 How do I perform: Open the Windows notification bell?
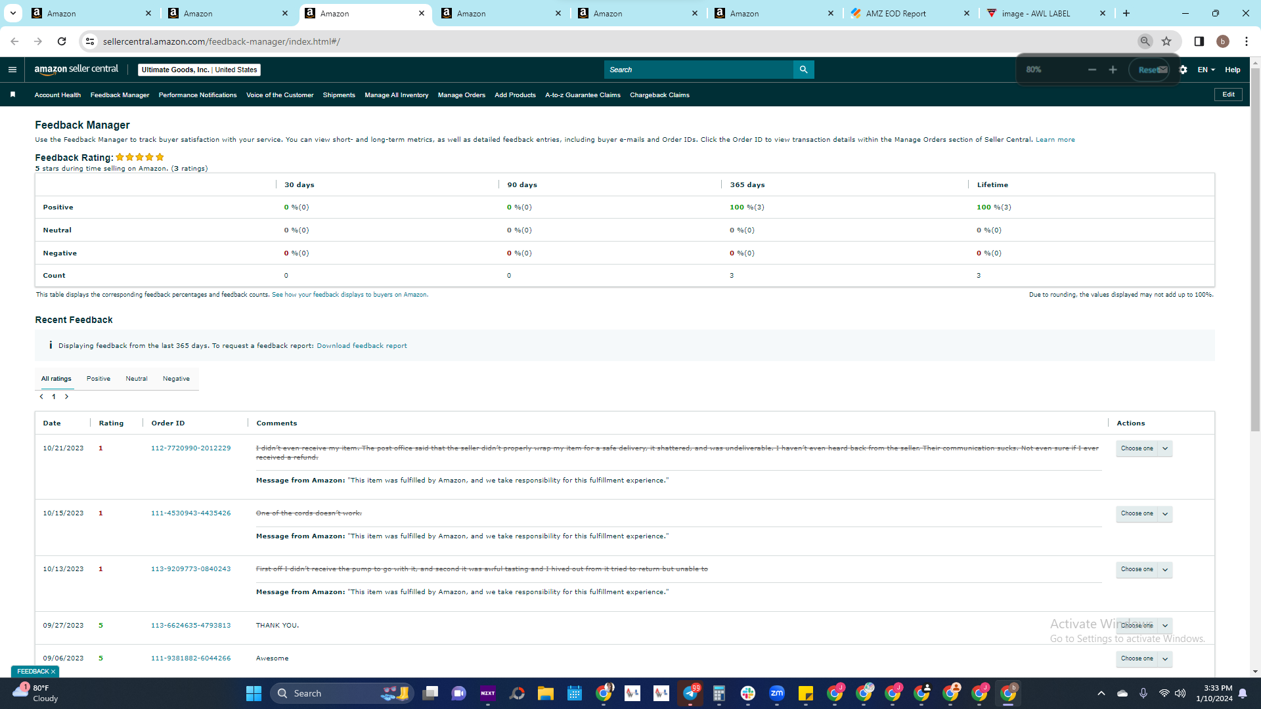tap(1243, 693)
